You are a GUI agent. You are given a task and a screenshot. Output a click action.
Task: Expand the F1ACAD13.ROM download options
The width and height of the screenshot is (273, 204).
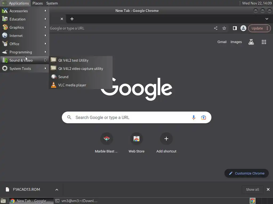point(57,190)
